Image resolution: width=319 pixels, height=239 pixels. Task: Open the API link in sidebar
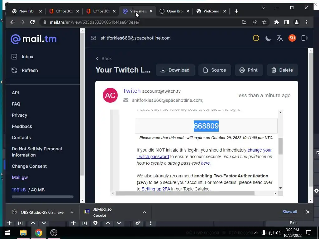[x=15, y=93]
